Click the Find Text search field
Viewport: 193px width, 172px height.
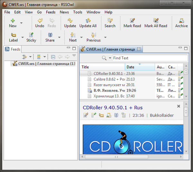[x=150, y=58]
